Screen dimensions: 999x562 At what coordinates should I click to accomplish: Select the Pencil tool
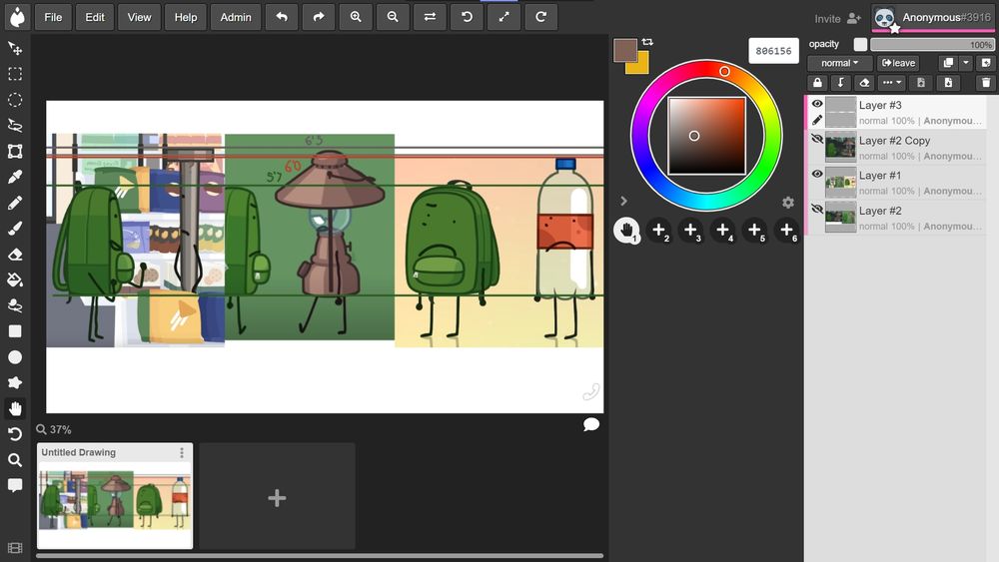click(15, 203)
